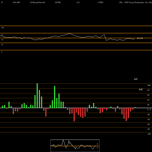Click the '40' label on MR axis
Image resolution: width=152 pixels, height=152 pixels.
click(x=148, y=100)
